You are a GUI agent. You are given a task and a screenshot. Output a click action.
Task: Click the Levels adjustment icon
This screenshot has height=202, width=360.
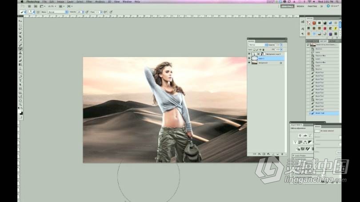305,135
